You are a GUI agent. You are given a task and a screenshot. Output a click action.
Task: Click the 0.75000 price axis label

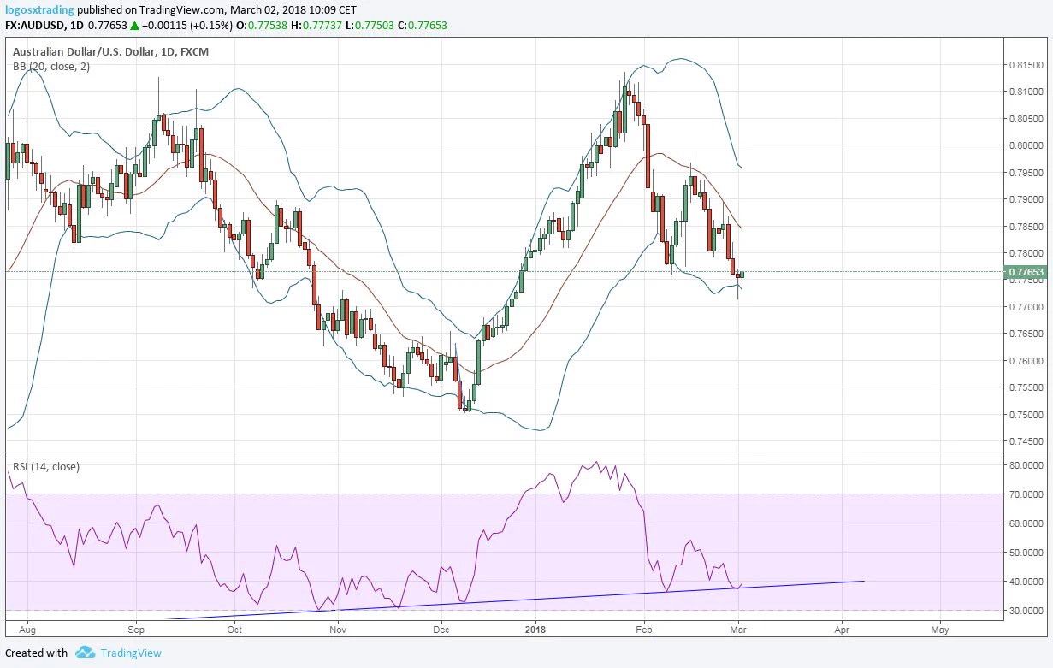pyautogui.click(x=1026, y=415)
